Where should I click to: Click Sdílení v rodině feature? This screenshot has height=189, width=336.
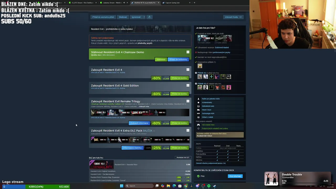219,117
